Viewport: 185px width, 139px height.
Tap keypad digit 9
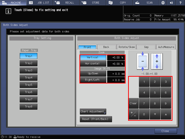click(x=166, y=104)
